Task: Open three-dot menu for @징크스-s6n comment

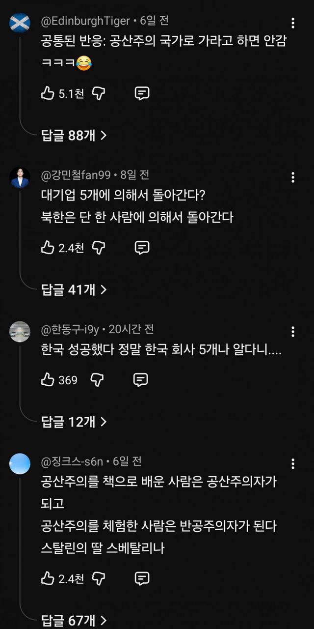Action: point(293,464)
